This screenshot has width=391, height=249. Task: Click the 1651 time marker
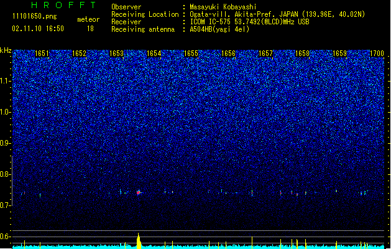click(42, 54)
